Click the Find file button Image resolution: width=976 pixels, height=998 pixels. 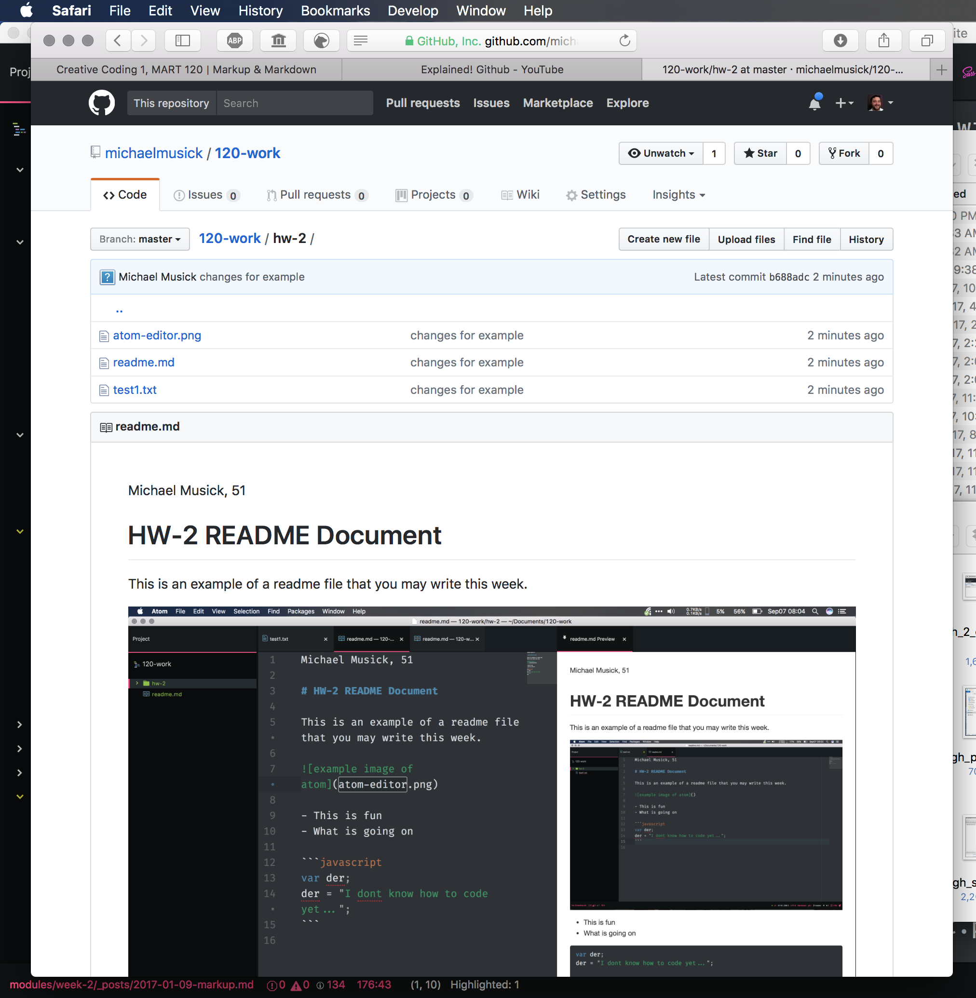coord(812,240)
